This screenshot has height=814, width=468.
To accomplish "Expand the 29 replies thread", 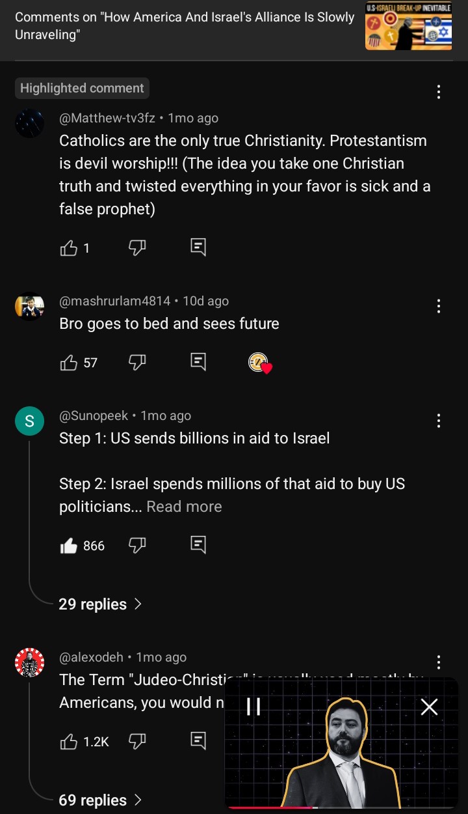I will [x=100, y=604].
